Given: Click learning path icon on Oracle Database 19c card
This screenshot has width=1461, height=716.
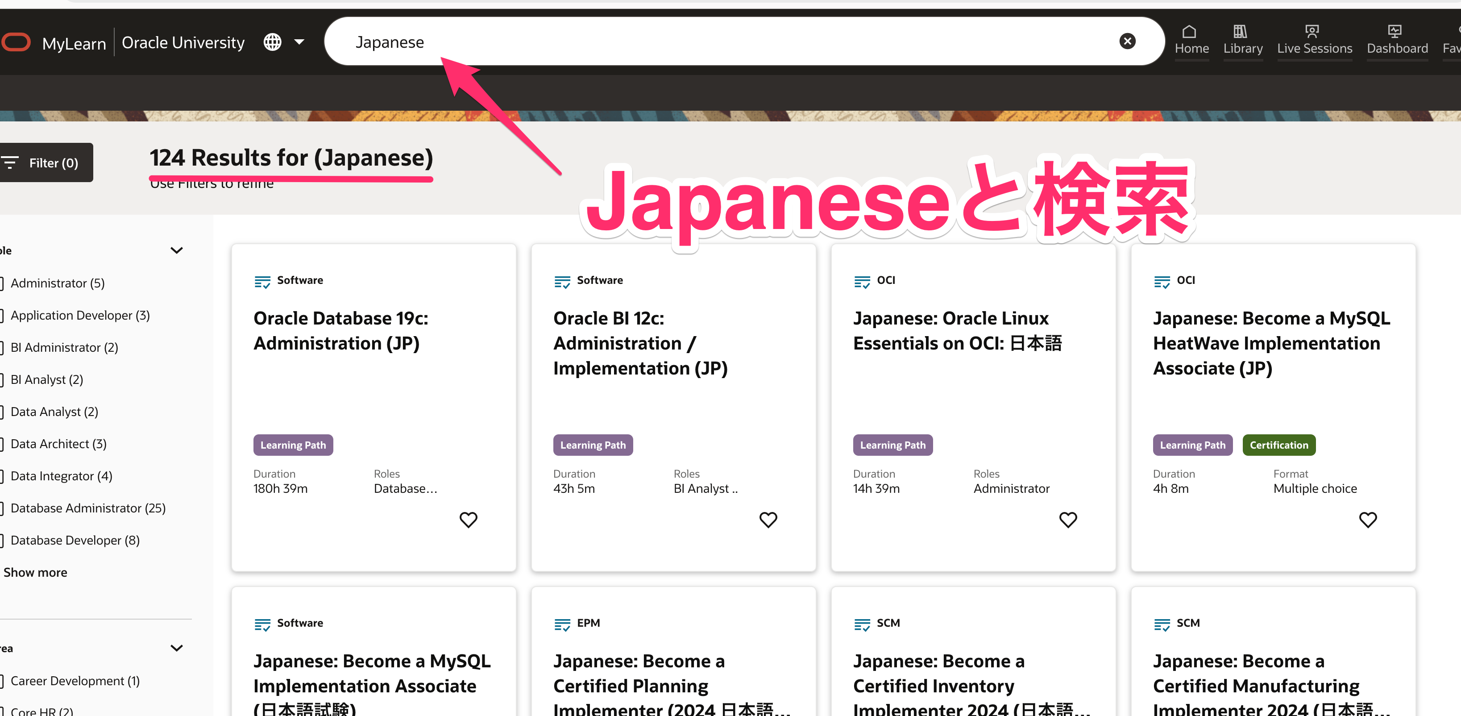Looking at the screenshot, I should 262,282.
